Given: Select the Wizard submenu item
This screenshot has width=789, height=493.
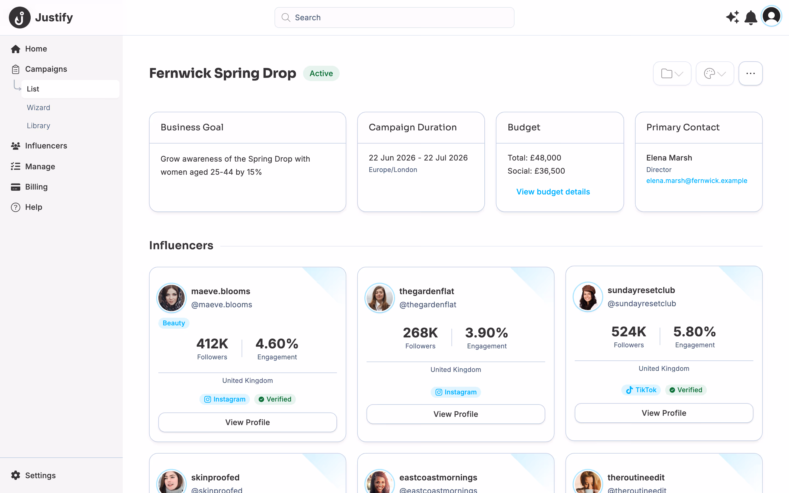Looking at the screenshot, I should (x=38, y=108).
